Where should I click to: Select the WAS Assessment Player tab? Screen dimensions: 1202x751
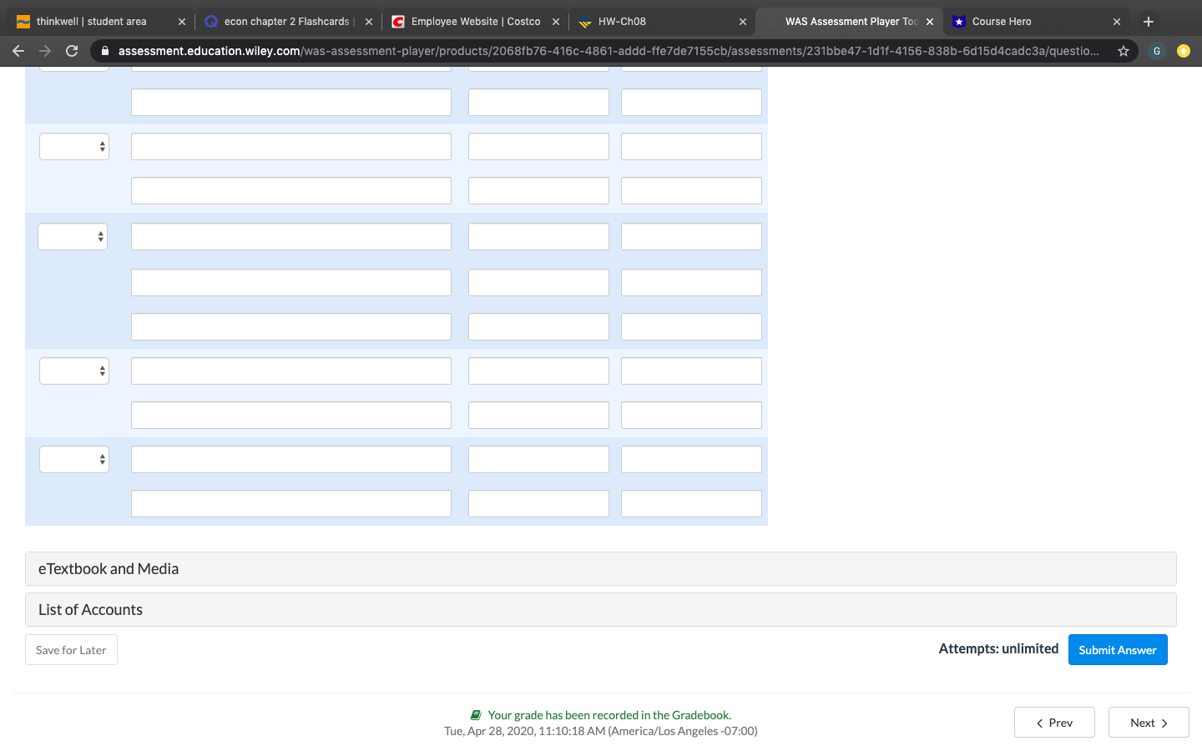click(x=849, y=22)
